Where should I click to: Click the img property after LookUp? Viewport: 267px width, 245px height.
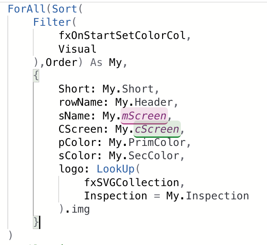tap(81, 209)
